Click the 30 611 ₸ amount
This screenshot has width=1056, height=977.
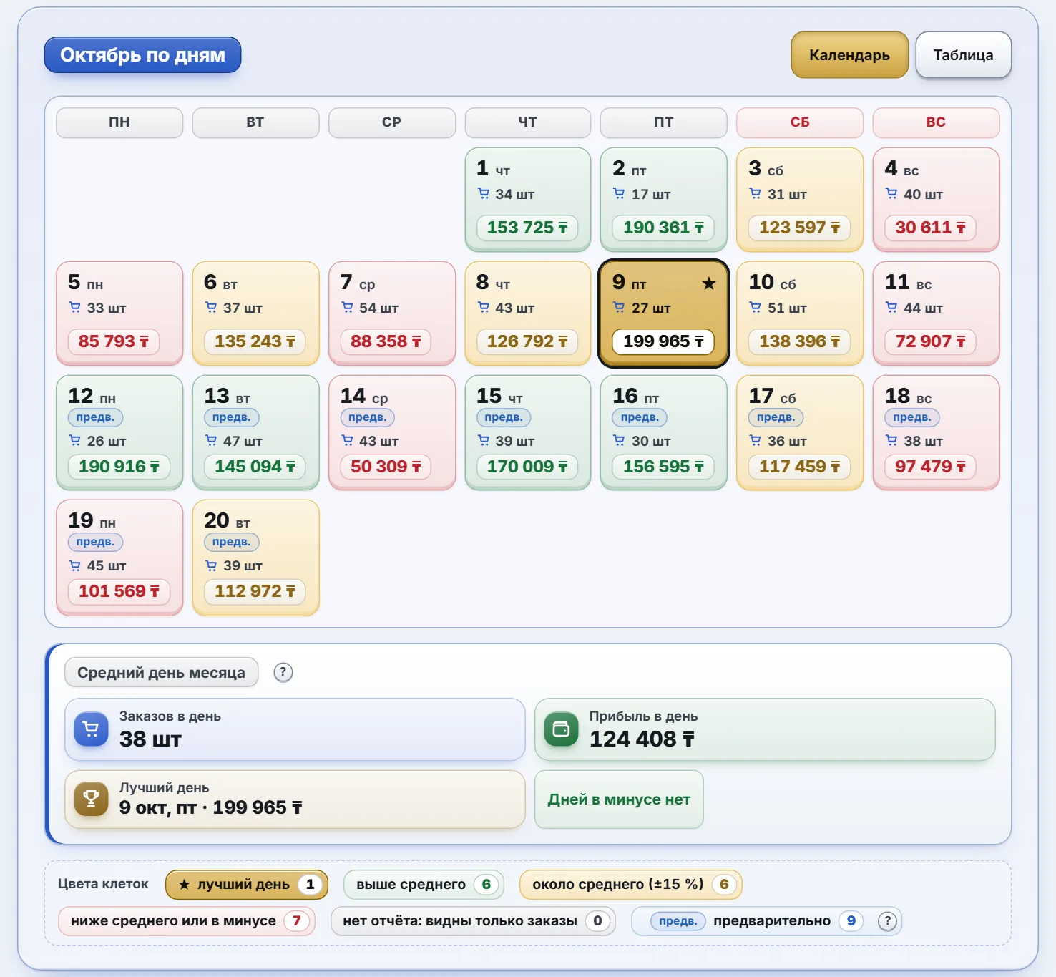pyautogui.click(x=930, y=228)
